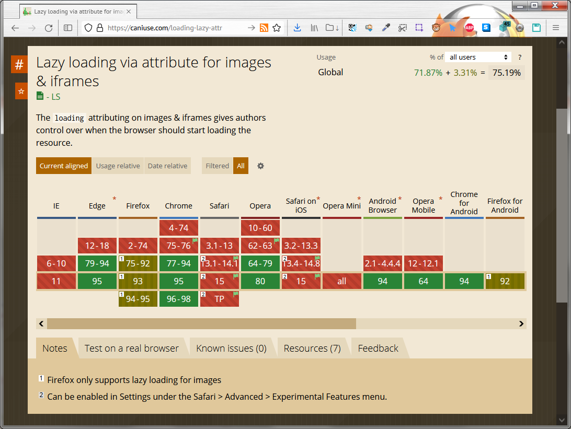Click the scissors screenshot clip extension
The height and width of the screenshot is (429, 571).
coord(403,28)
